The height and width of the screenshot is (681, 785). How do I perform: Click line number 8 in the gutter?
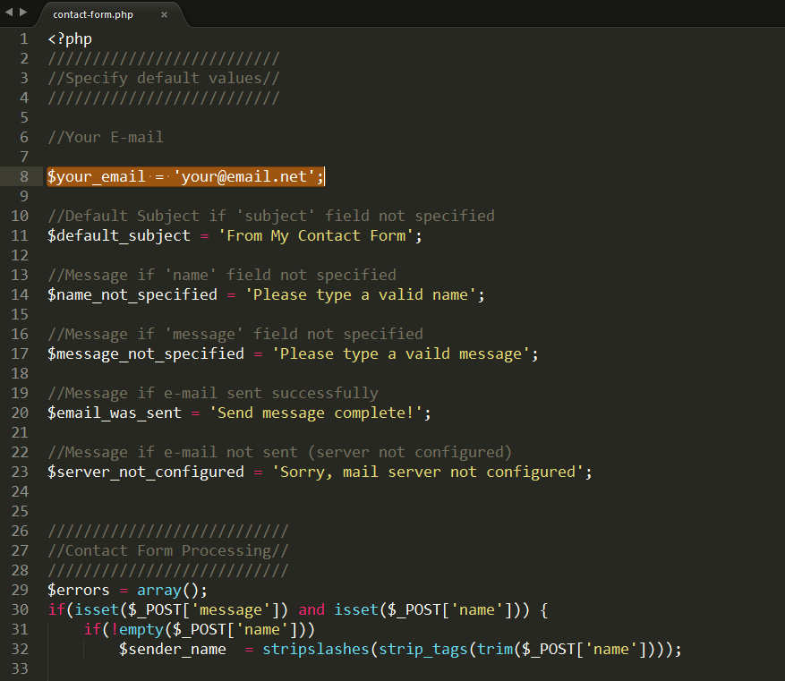(x=24, y=176)
